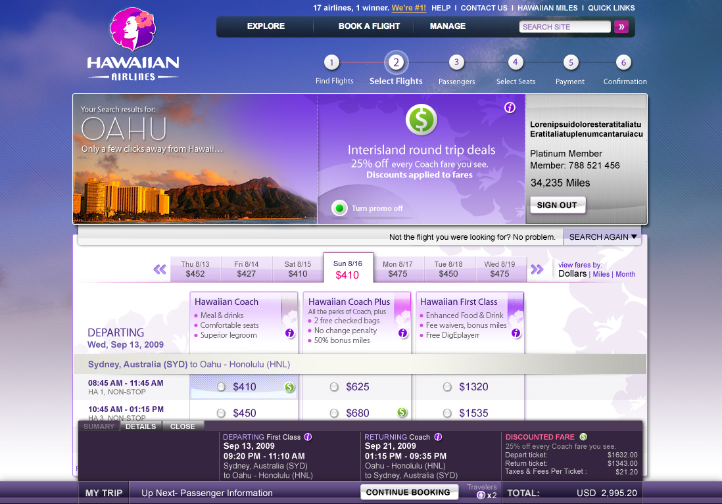Click the Oahu Diamond Head banner image
The image size is (722, 504).
point(195,159)
